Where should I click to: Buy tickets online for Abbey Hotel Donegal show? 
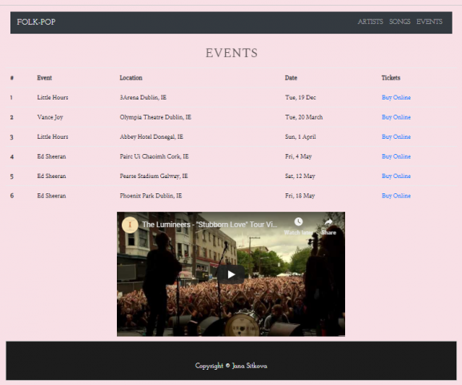click(396, 136)
